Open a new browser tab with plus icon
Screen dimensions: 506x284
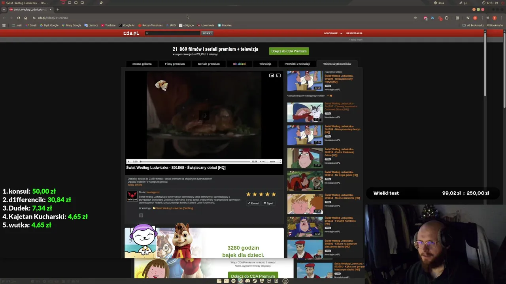[x=57, y=9]
